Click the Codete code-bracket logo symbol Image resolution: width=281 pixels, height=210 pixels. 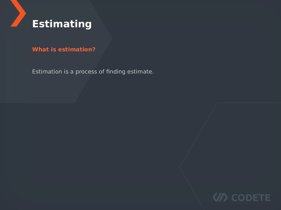click(x=220, y=197)
